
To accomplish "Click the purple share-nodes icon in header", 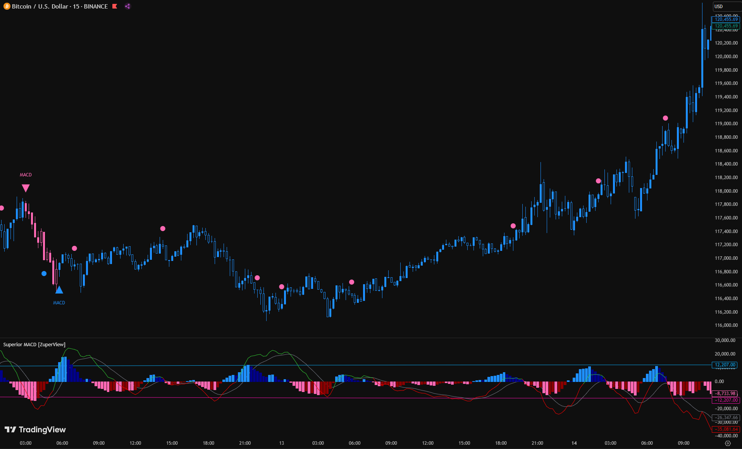I will [127, 6].
